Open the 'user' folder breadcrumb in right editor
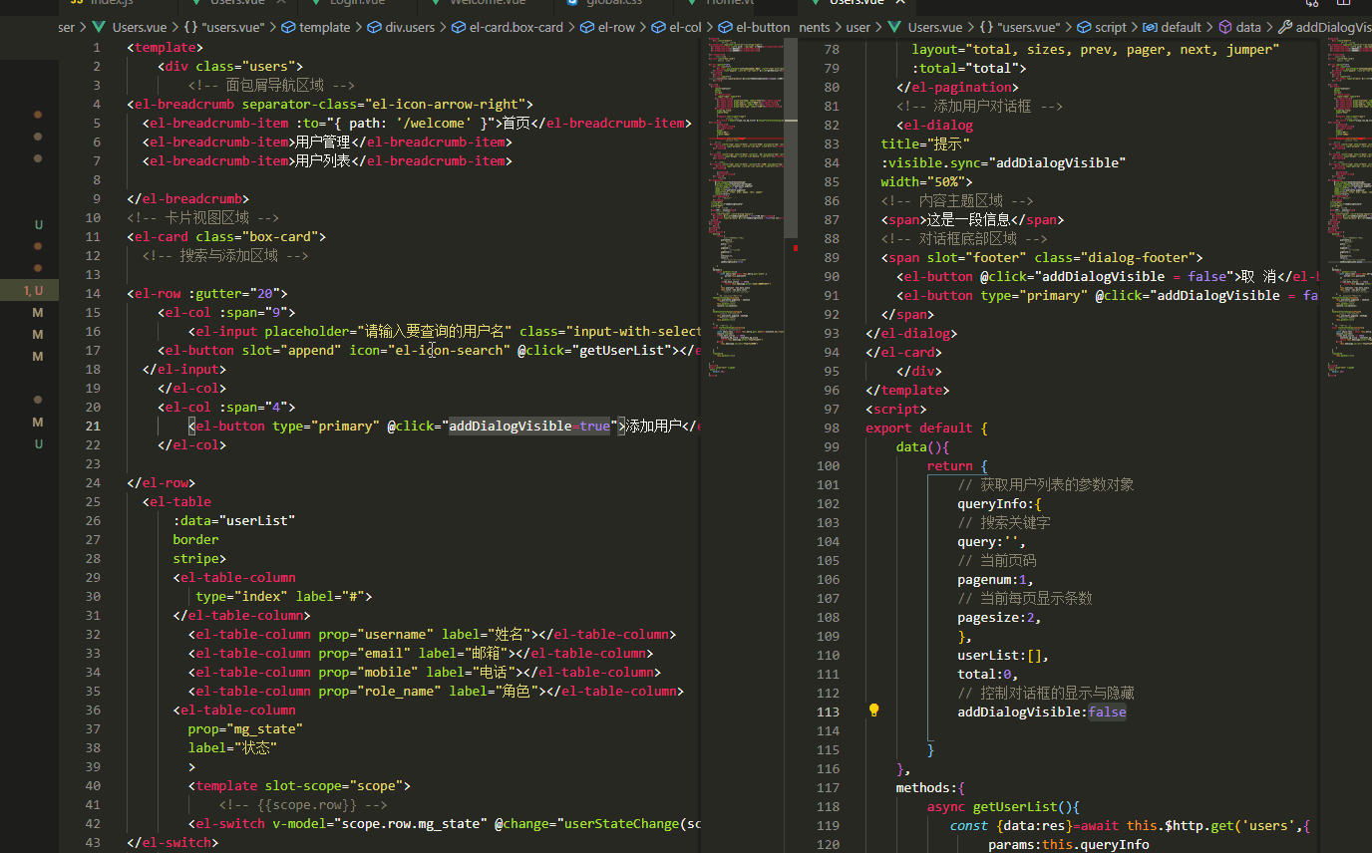The image size is (1372, 853). [857, 28]
